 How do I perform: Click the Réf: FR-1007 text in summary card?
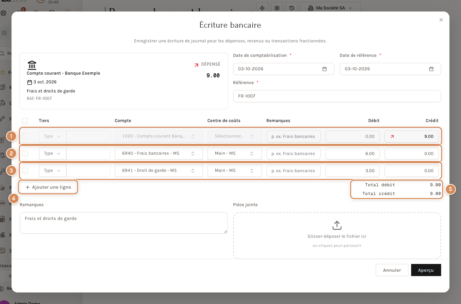point(39,99)
